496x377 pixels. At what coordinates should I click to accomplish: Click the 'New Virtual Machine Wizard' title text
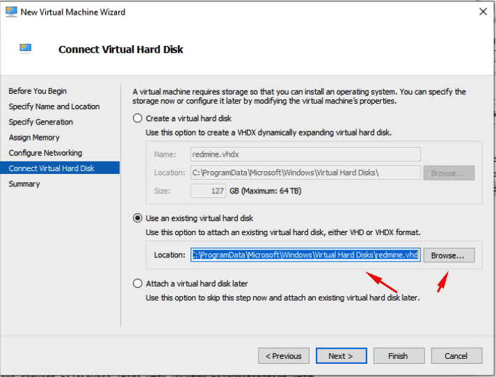pyautogui.click(x=73, y=12)
